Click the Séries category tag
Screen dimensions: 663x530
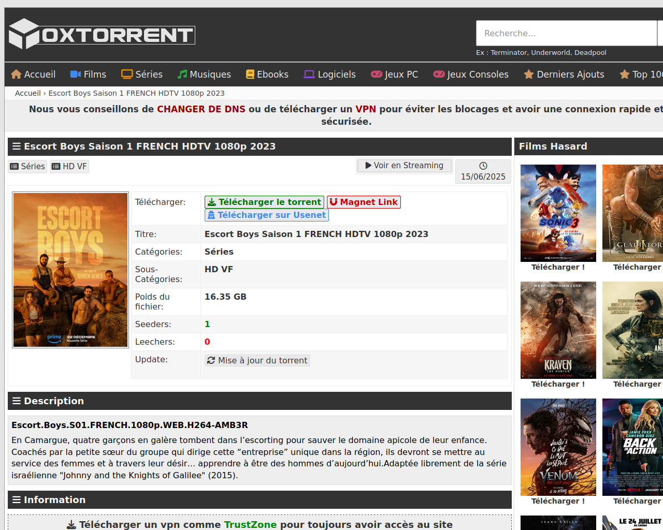[x=27, y=166]
